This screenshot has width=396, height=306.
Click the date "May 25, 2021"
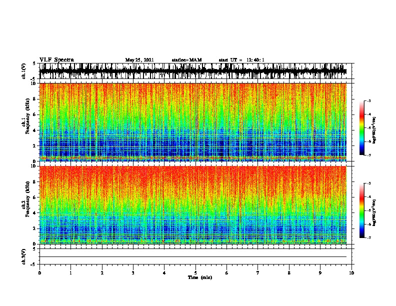(139, 60)
